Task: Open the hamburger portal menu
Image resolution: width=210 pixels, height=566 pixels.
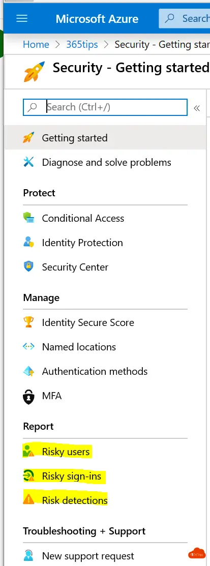Action: pyautogui.click(x=22, y=18)
